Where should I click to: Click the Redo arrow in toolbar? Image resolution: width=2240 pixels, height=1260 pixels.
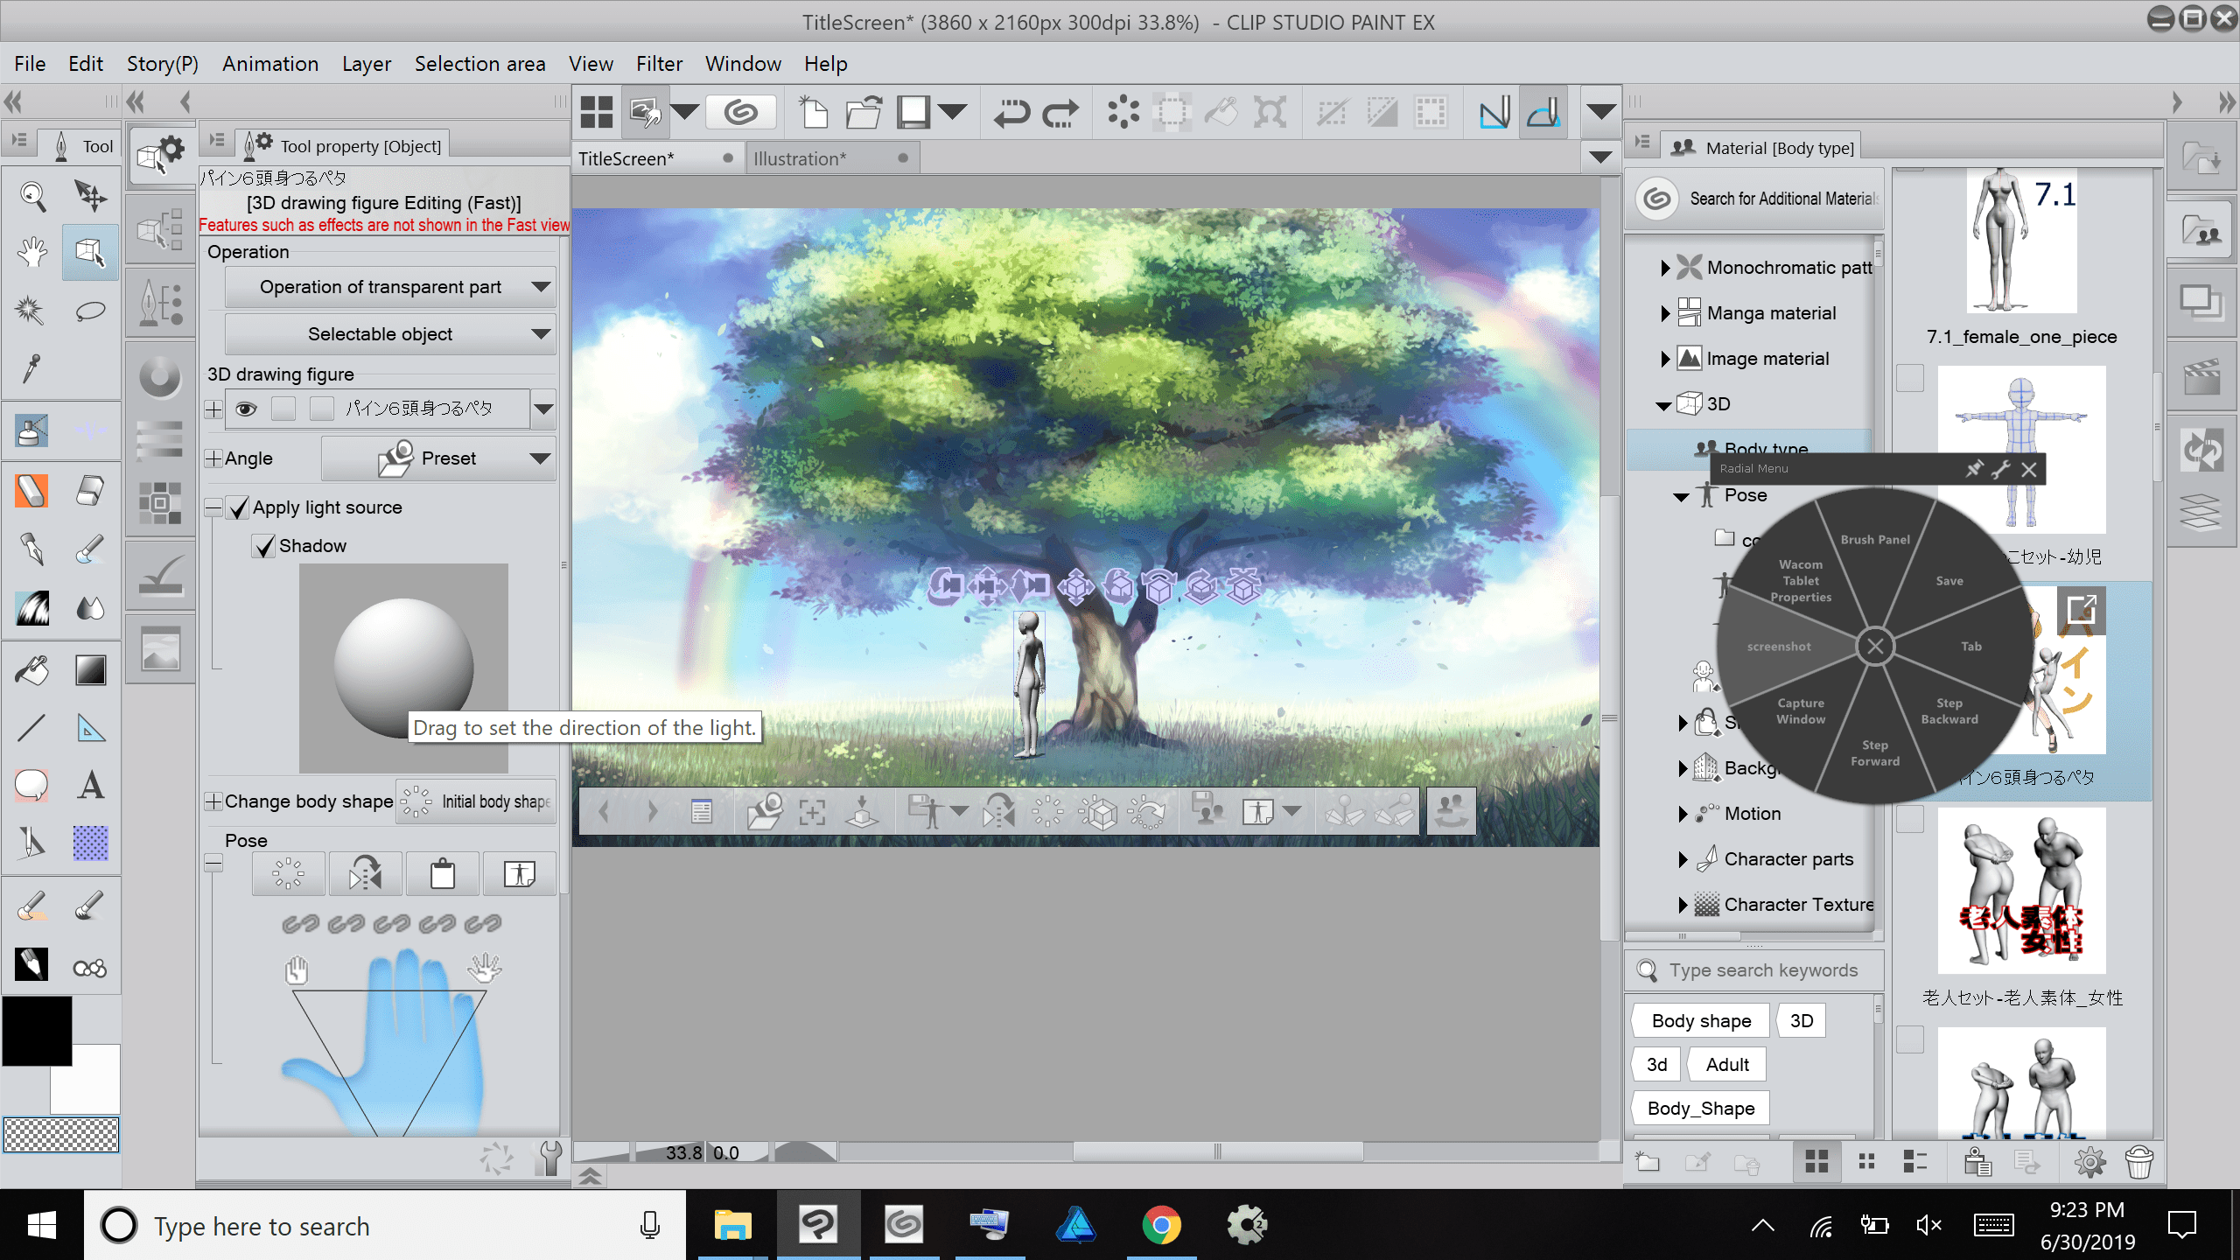(1060, 113)
